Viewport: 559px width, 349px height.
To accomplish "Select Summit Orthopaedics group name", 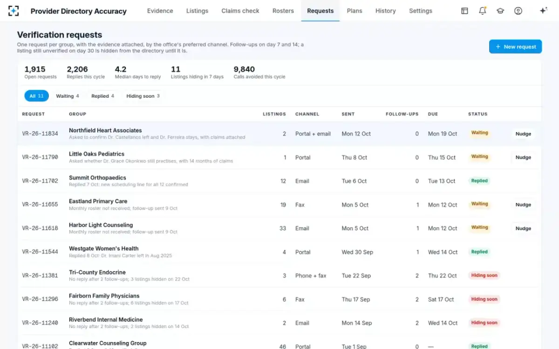I will click(x=97, y=178).
